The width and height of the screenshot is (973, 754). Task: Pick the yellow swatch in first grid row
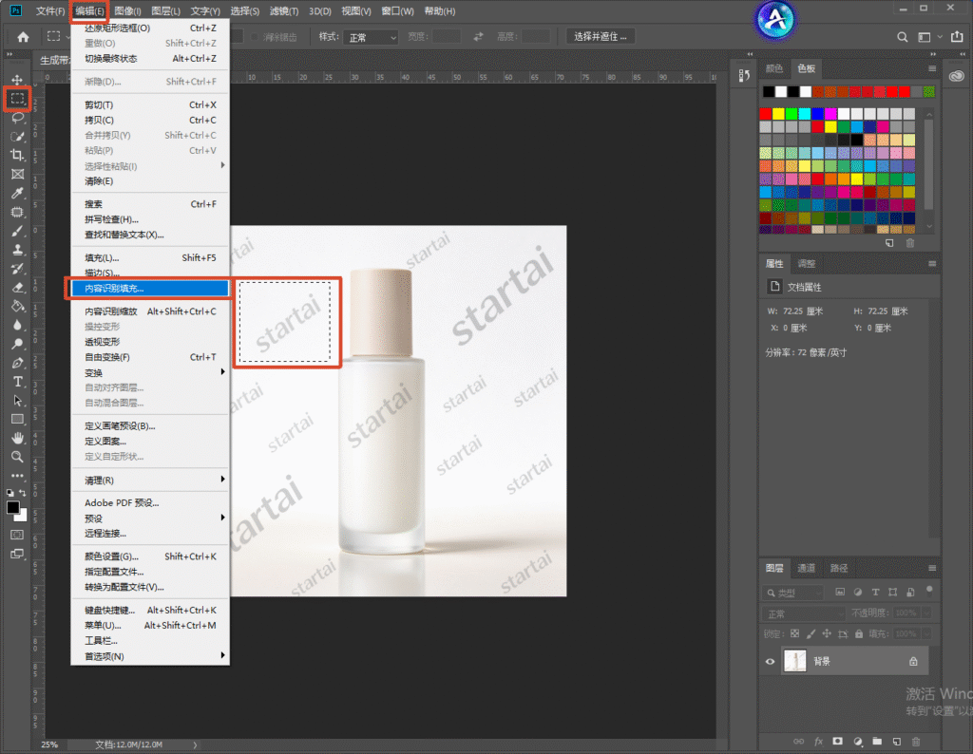click(x=779, y=113)
